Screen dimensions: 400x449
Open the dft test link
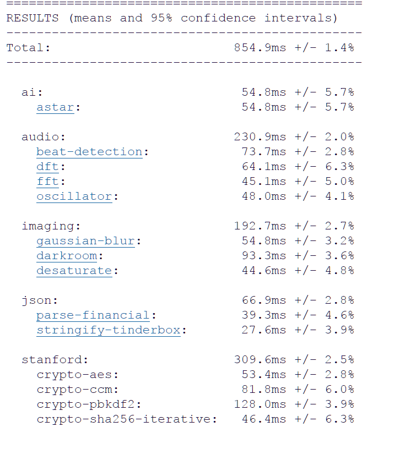tap(47, 167)
